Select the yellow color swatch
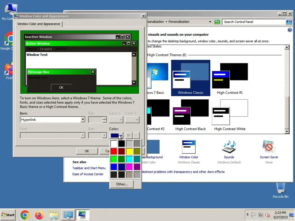Viewport: 295px width, 221px height. (x=129, y=151)
